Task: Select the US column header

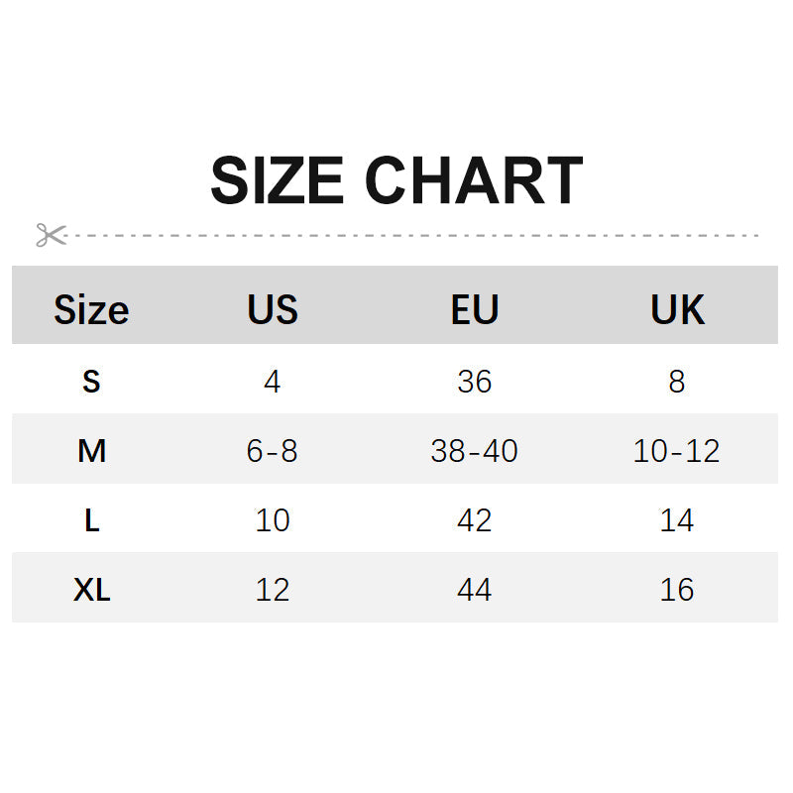Action: pyautogui.click(x=273, y=310)
